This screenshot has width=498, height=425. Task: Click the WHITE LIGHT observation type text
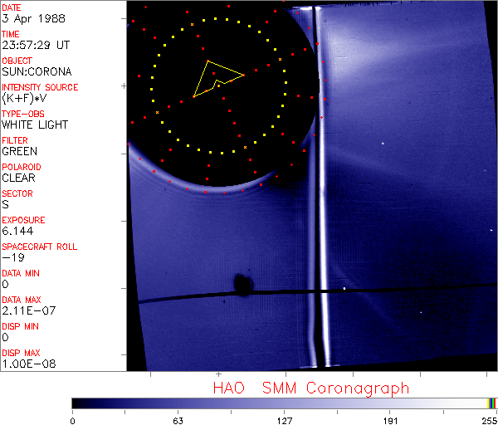(35, 125)
